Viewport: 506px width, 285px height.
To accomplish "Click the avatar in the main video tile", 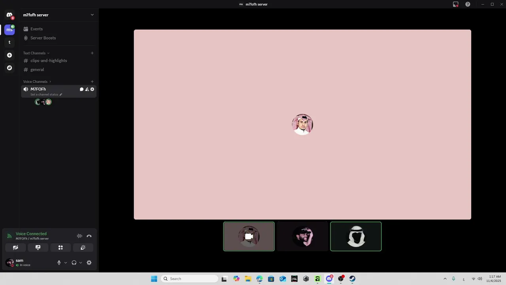I will (302, 125).
